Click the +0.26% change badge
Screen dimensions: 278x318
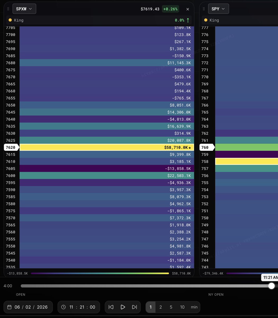coord(170,9)
